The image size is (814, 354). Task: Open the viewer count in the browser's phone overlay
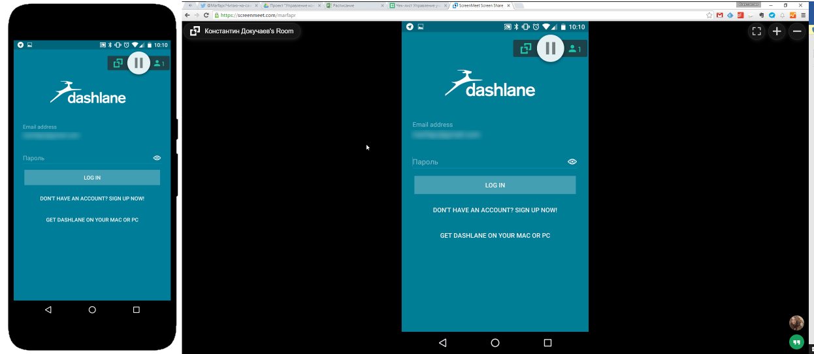575,48
